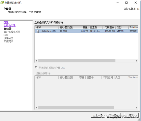Click lower table 类型 column header

pyautogui.click(x=120, y=78)
